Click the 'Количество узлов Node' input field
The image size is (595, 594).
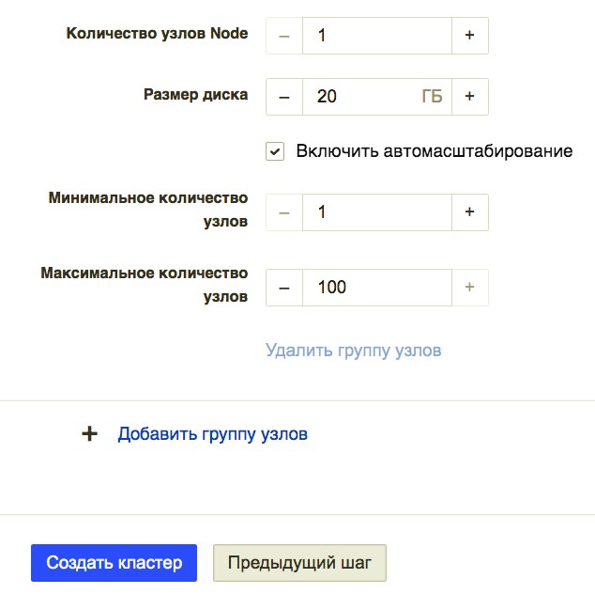(376, 36)
